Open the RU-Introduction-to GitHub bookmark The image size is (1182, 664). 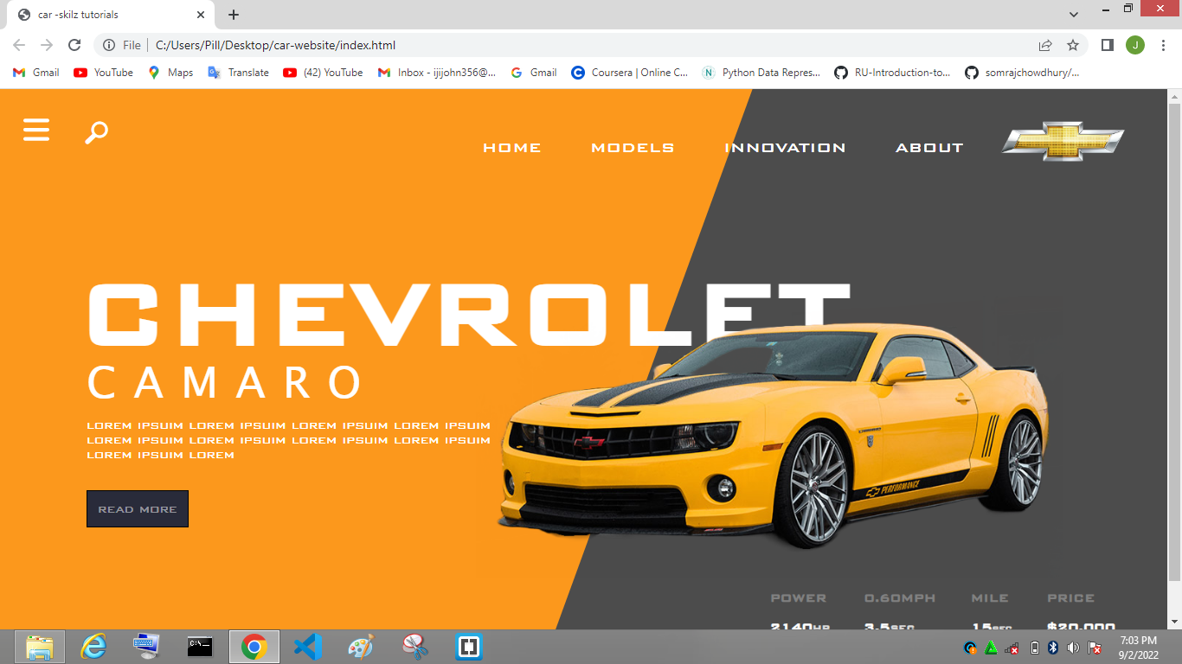(890, 73)
